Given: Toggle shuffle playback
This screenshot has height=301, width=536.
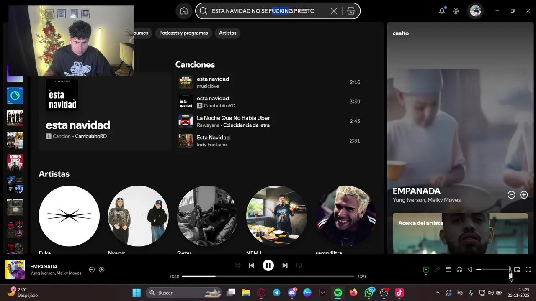Looking at the screenshot, I should 237,265.
